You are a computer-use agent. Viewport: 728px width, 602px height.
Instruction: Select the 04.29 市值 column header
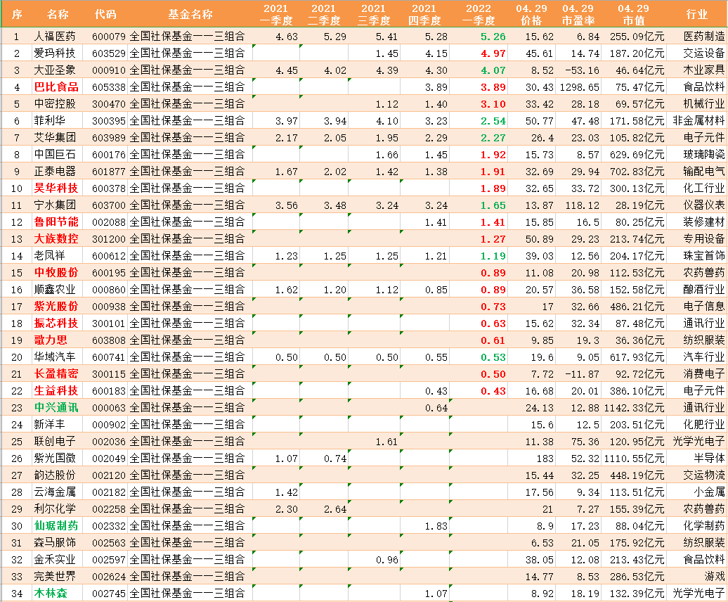point(633,14)
